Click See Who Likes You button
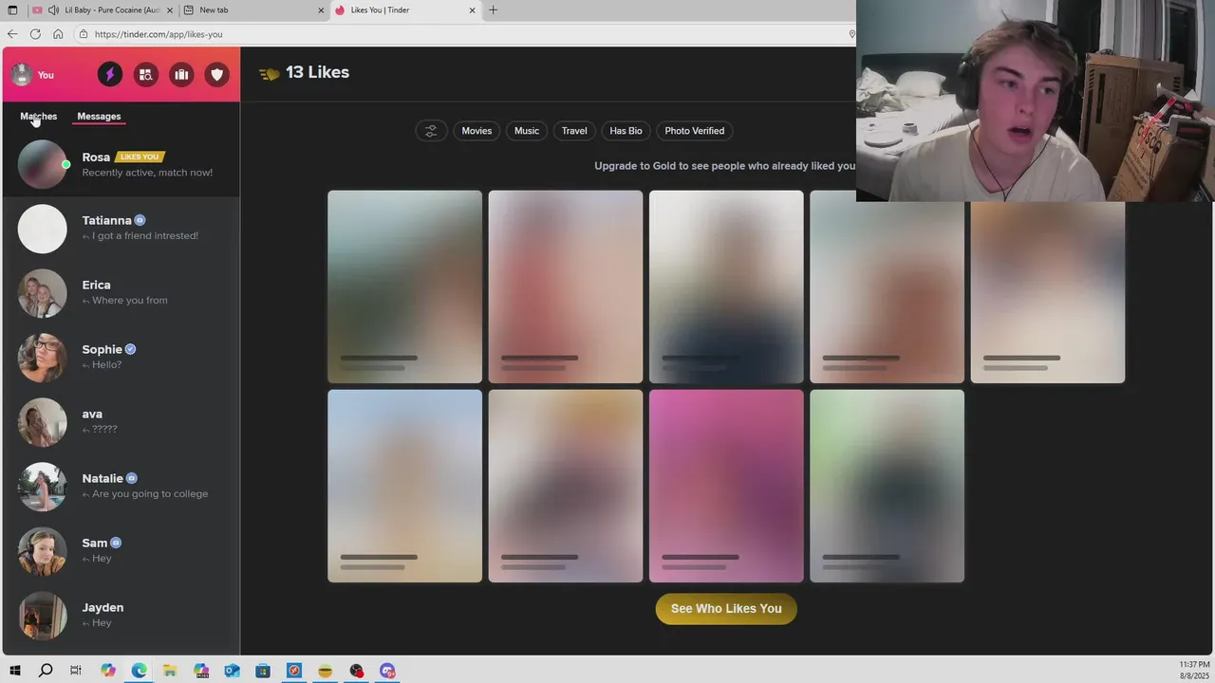 pos(726,609)
